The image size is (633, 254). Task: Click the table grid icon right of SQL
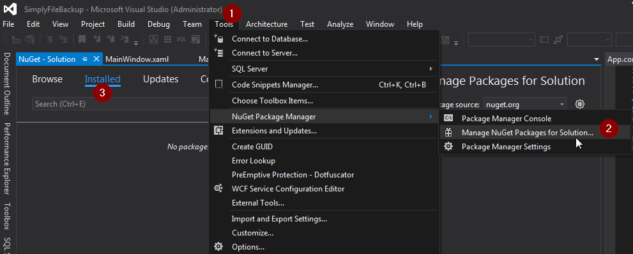[196, 39]
